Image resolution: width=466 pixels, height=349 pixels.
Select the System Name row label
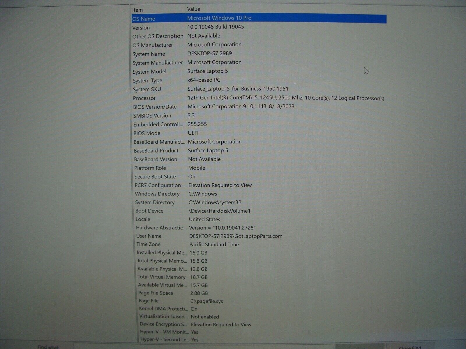149,54
